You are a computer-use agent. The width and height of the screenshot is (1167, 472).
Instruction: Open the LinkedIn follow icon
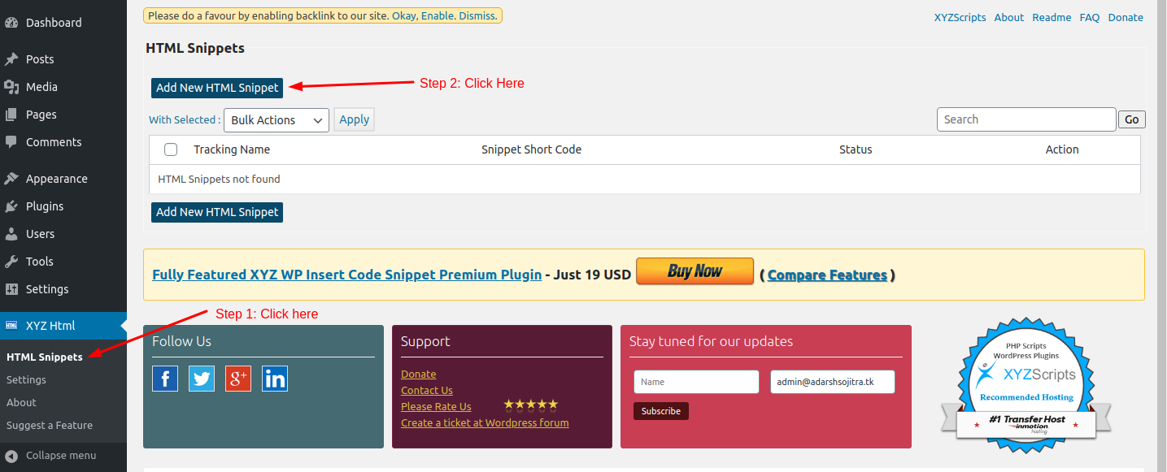click(x=275, y=379)
